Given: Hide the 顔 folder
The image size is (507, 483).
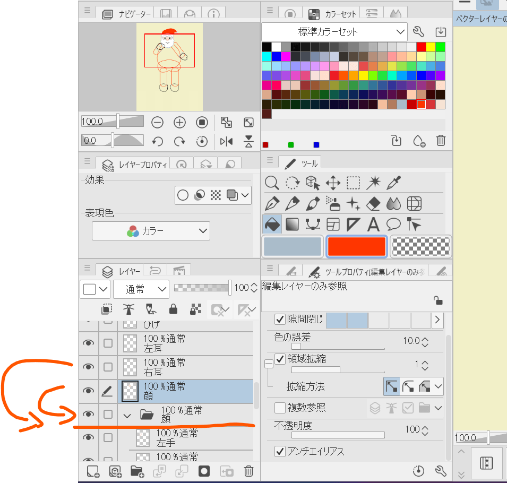Looking at the screenshot, I should (88, 414).
